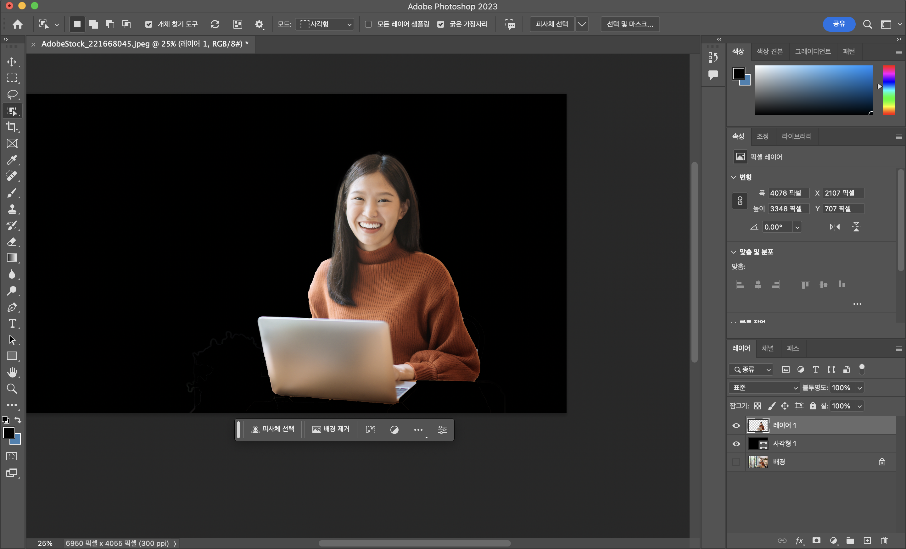
Task: Select the Hand tool
Action: point(12,372)
